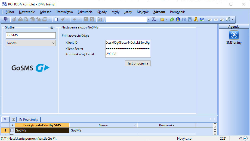Click the toolbar search text box
250x141 pixels.
126,20
